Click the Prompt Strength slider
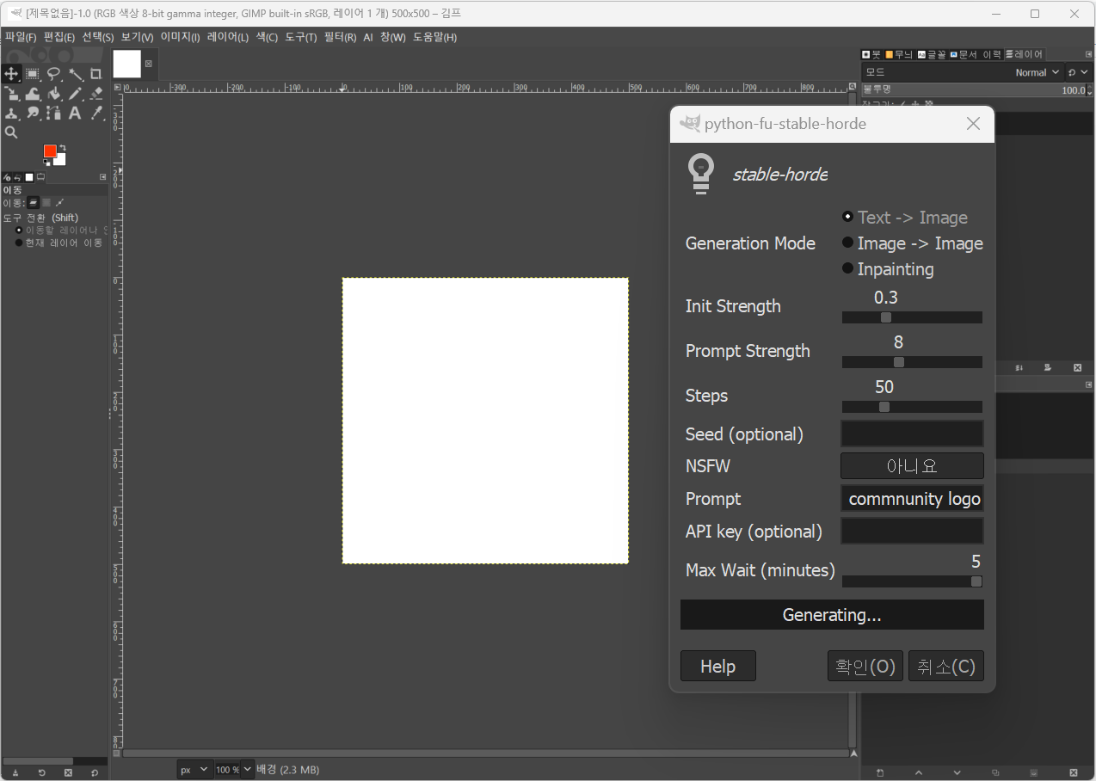Viewport: 1096px width, 781px height. click(912, 362)
